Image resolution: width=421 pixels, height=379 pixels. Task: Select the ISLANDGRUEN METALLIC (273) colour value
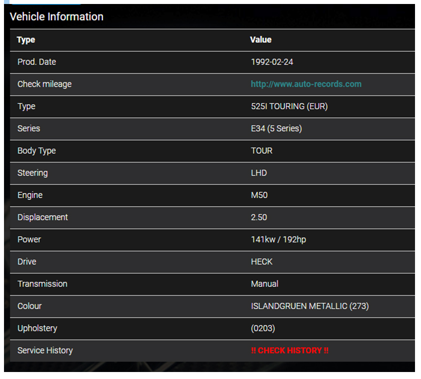click(310, 306)
